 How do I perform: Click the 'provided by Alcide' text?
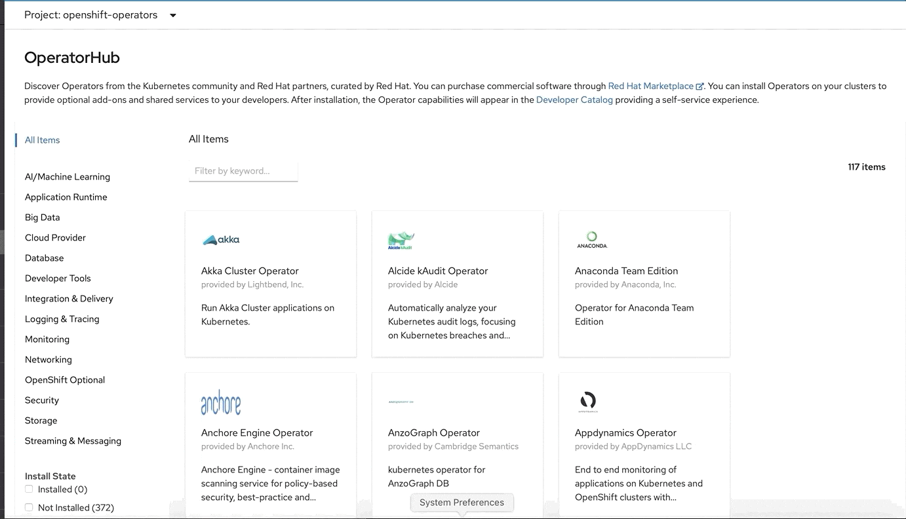tap(423, 285)
